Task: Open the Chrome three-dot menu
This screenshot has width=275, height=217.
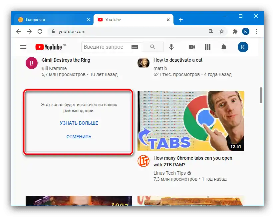Action: (x=256, y=31)
